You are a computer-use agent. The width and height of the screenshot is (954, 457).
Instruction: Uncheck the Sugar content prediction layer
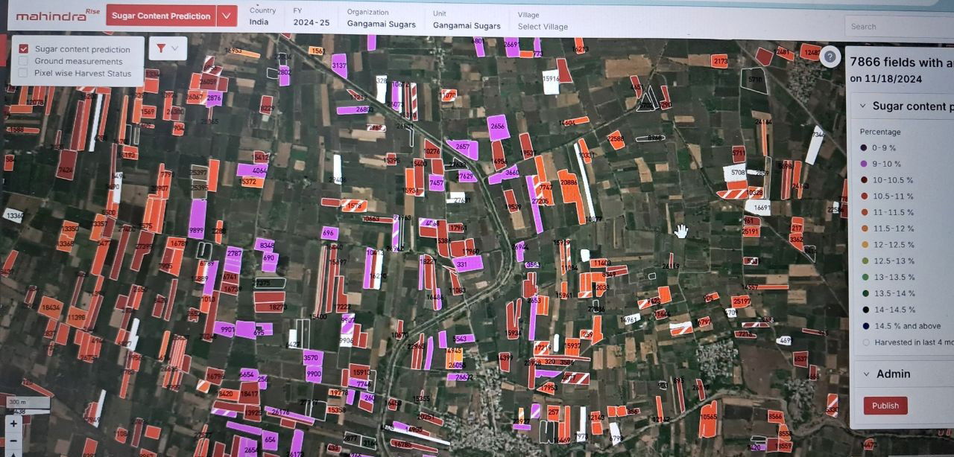(24, 49)
